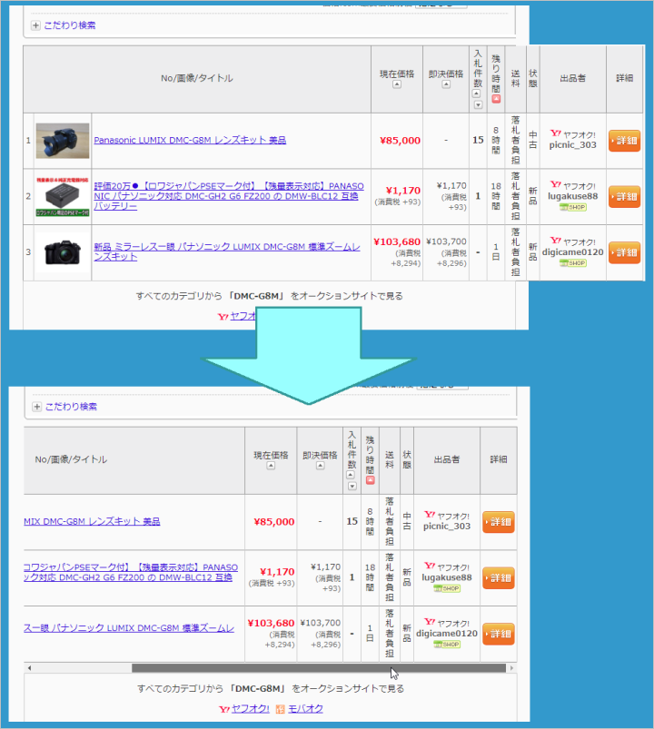654x729 pixels.
Task: Click the SHOP badge under lugakuse88 in bottom table
Action: [447, 588]
